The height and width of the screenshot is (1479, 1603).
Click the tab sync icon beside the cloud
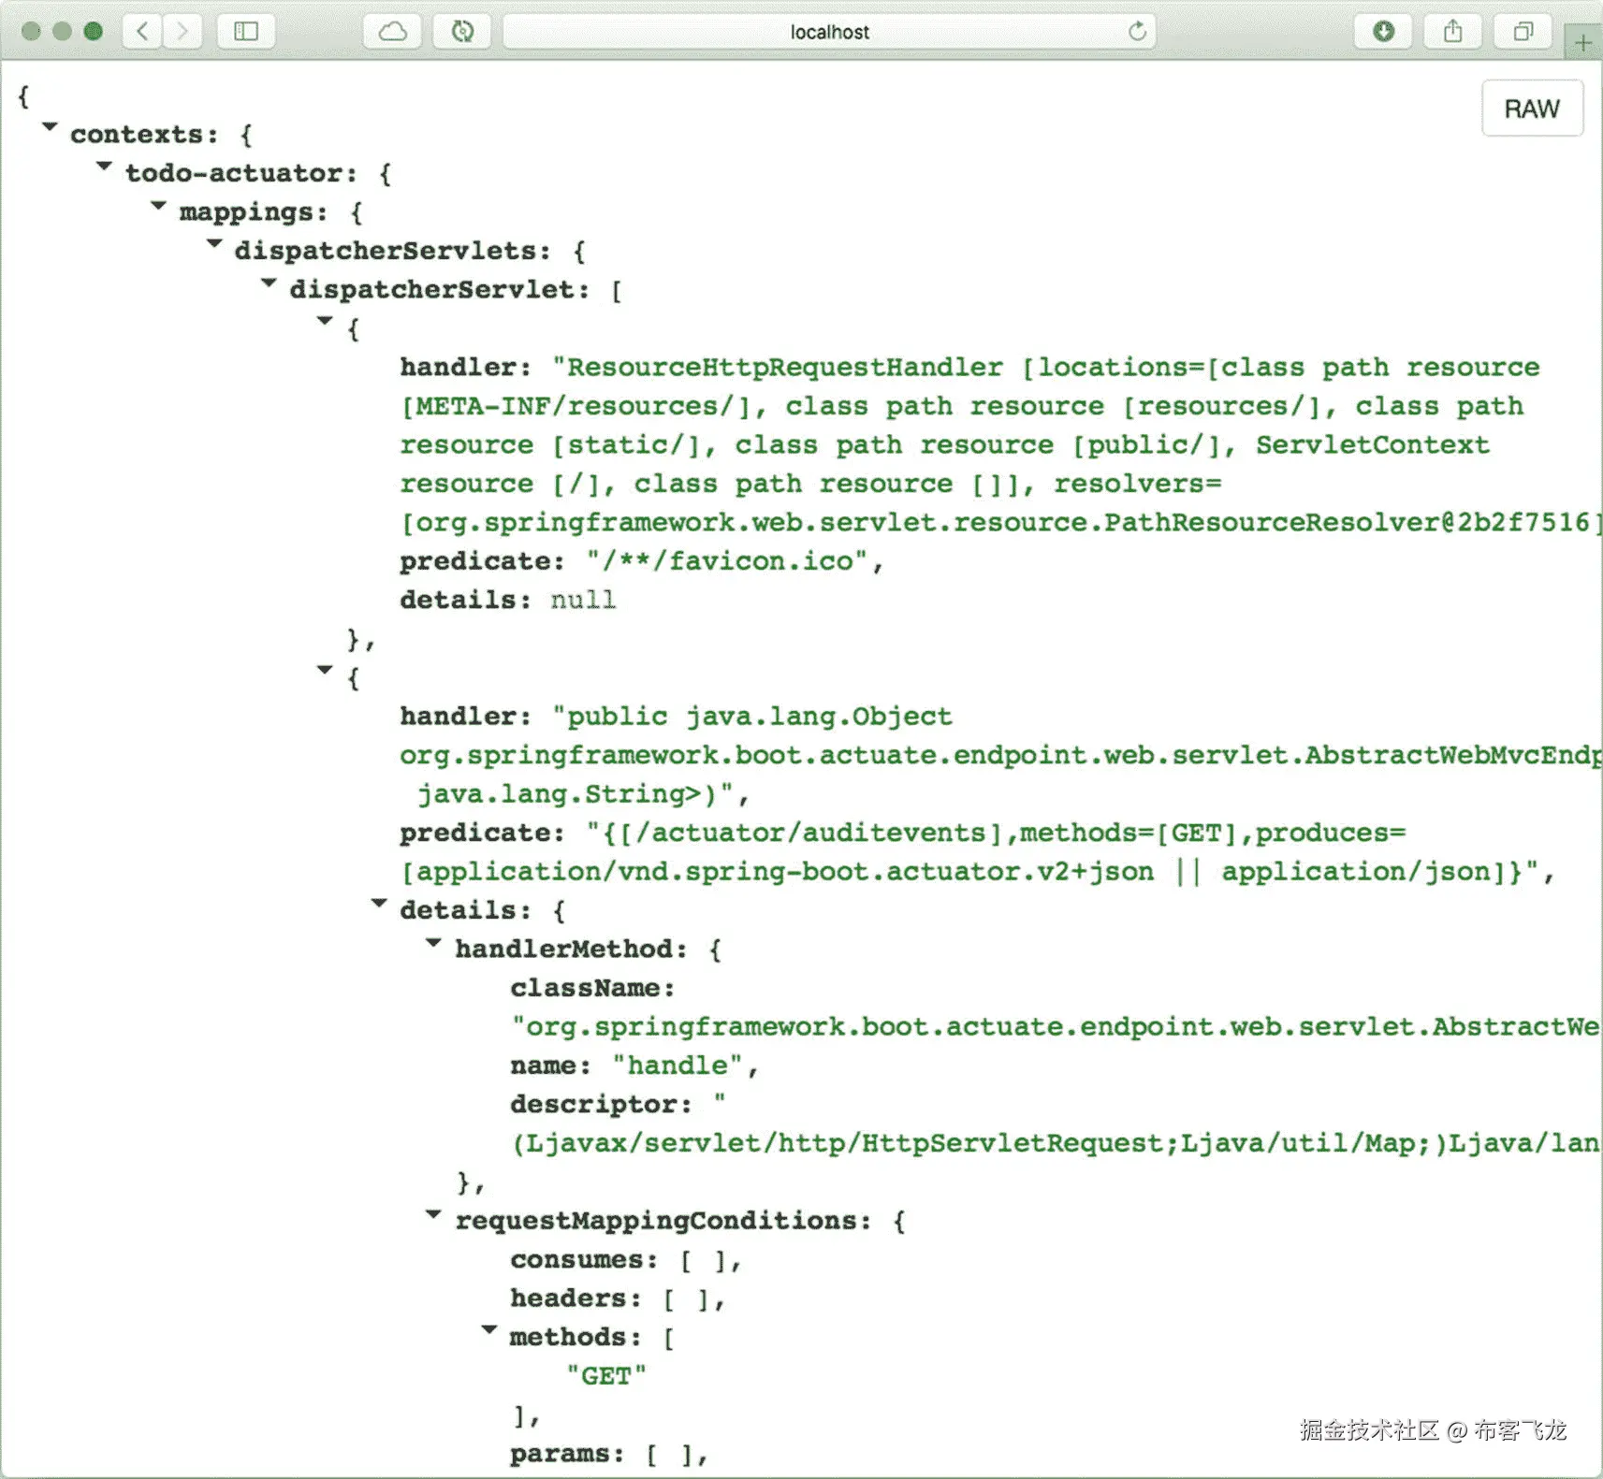point(462,31)
